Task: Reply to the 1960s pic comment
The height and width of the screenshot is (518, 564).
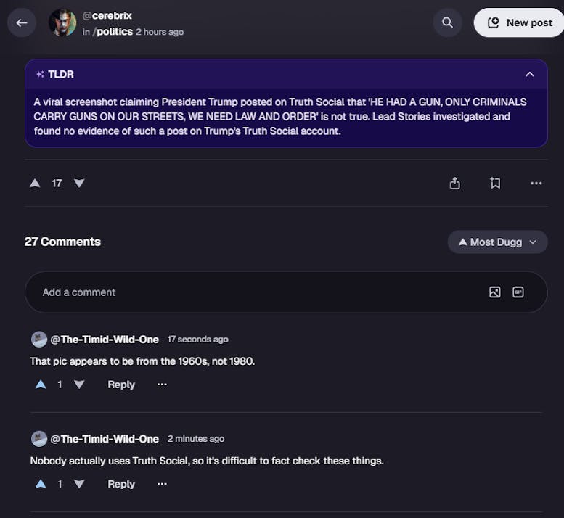Action: (121, 385)
